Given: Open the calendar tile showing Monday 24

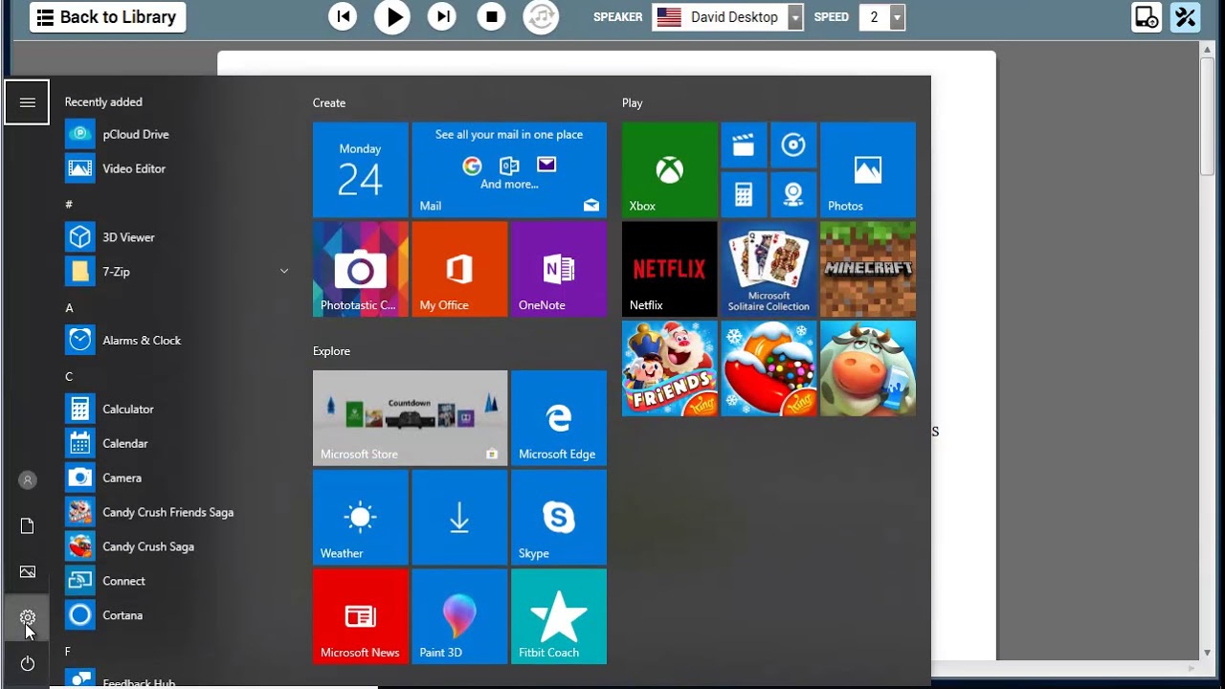Looking at the screenshot, I should (361, 169).
